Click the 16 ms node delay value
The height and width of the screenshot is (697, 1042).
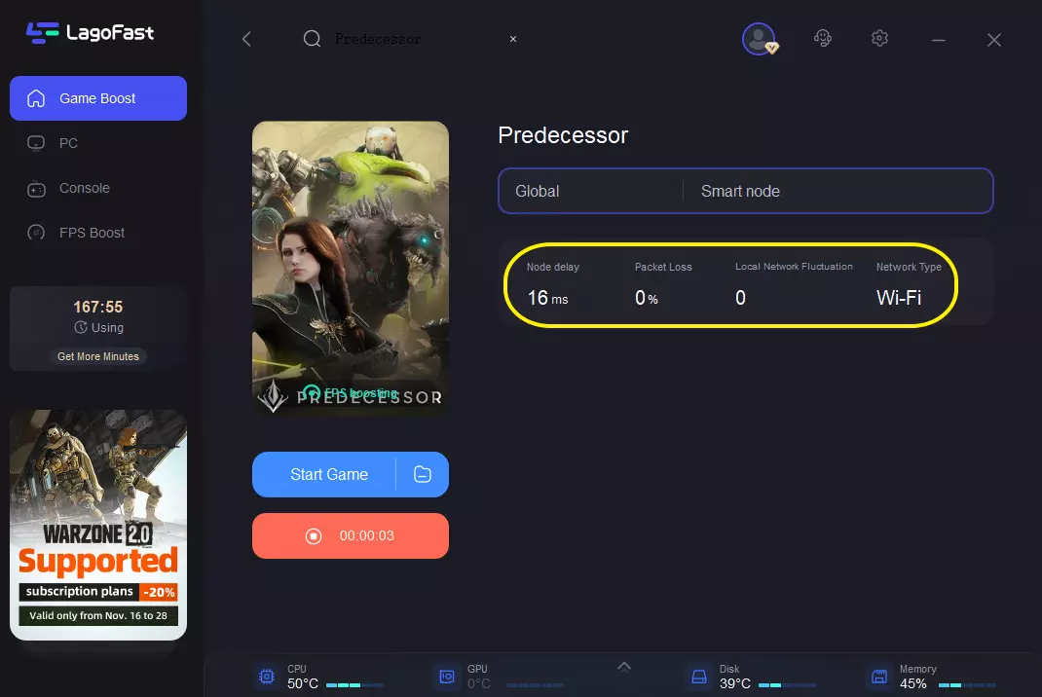547,298
